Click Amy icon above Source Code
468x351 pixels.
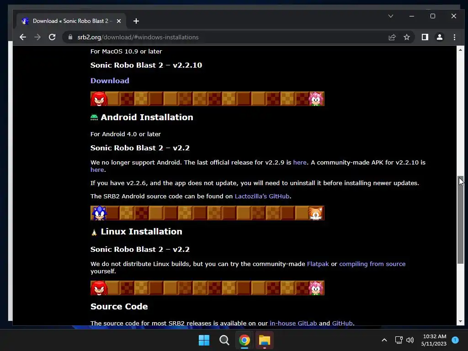[x=316, y=288]
